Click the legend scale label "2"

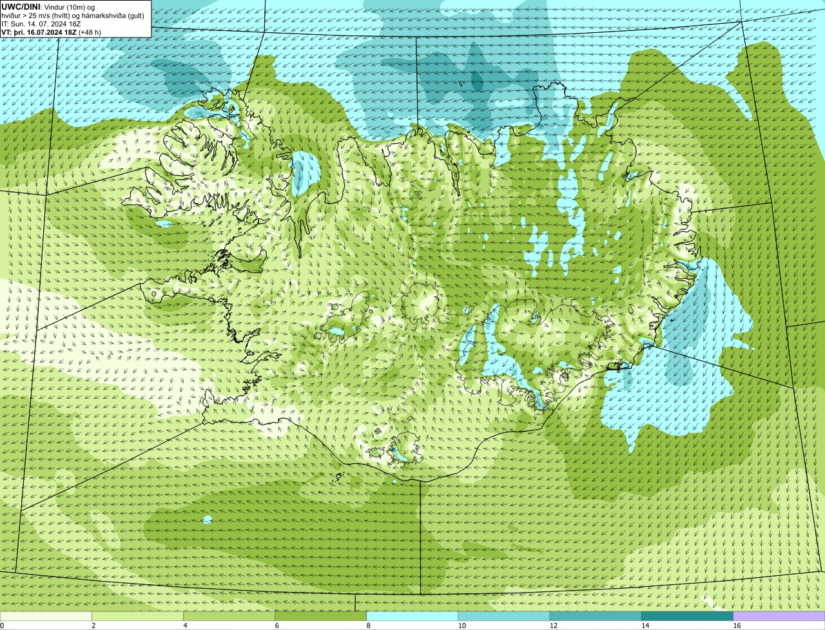94,625
